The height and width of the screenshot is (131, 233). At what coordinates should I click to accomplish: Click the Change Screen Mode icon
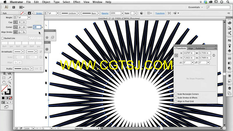(6, 107)
